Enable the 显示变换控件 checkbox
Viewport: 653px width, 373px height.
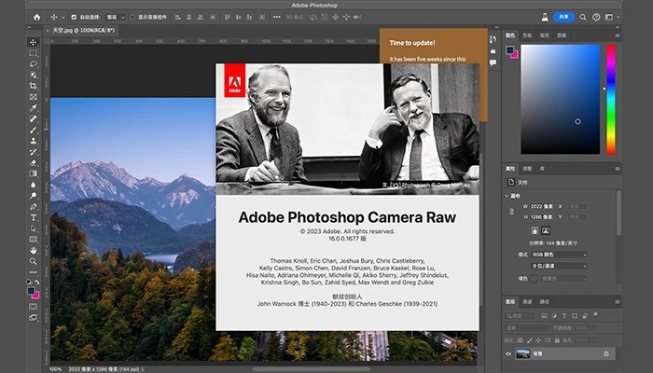pos(132,17)
